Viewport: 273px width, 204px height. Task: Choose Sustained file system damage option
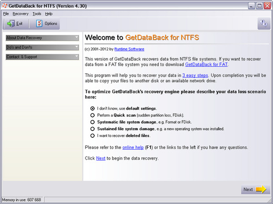click(93, 129)
